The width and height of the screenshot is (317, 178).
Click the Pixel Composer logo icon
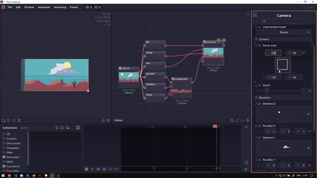(x=3, y=7)
